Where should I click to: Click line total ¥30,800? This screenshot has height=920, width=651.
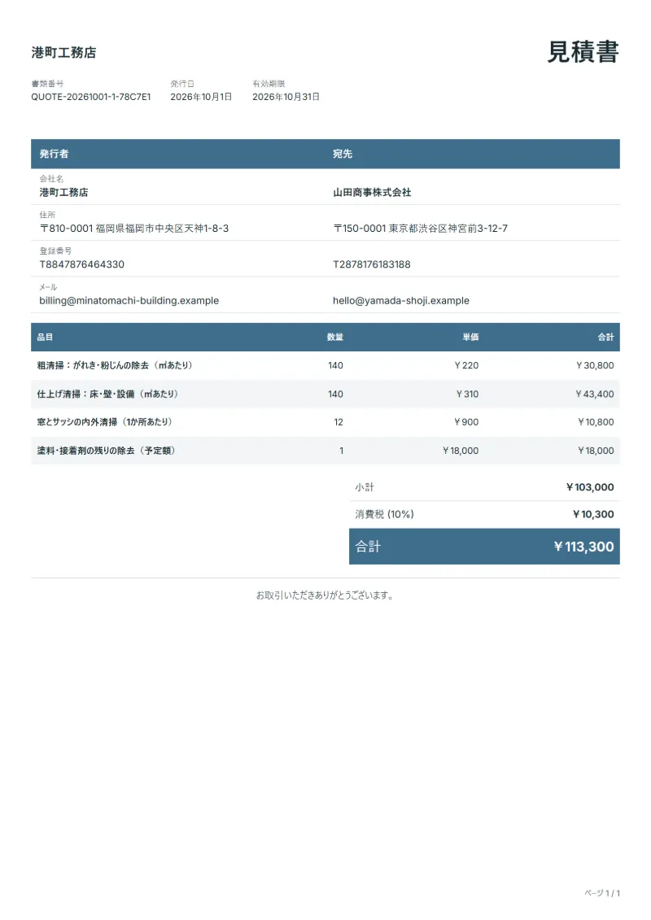[595, 365]
